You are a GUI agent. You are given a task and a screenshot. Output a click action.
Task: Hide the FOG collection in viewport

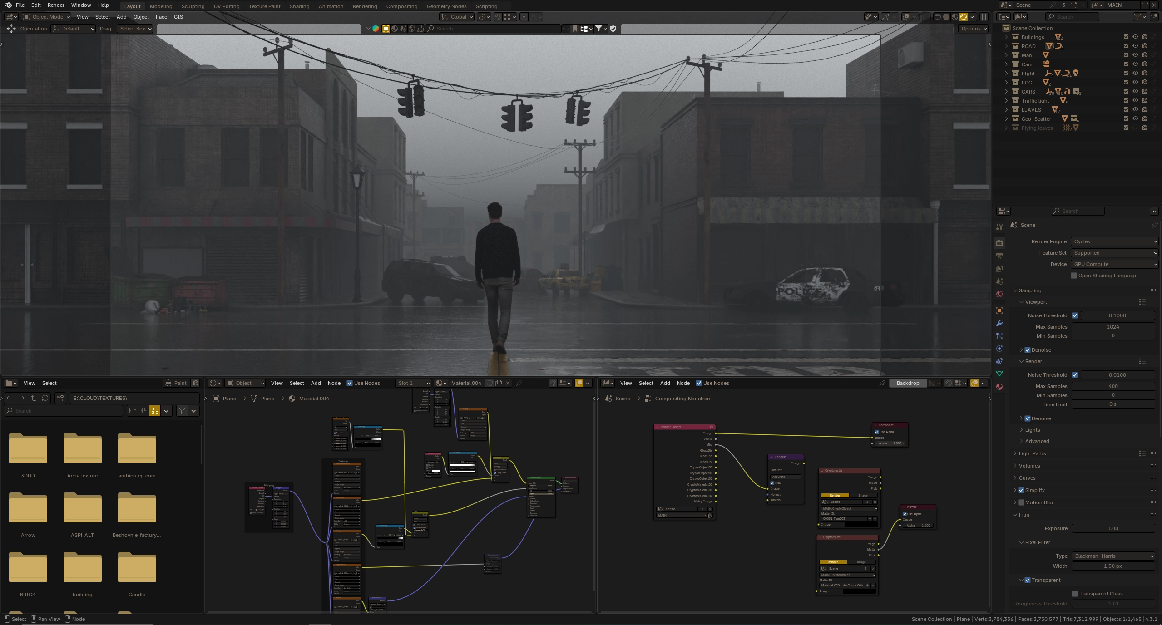[1135, 82]
